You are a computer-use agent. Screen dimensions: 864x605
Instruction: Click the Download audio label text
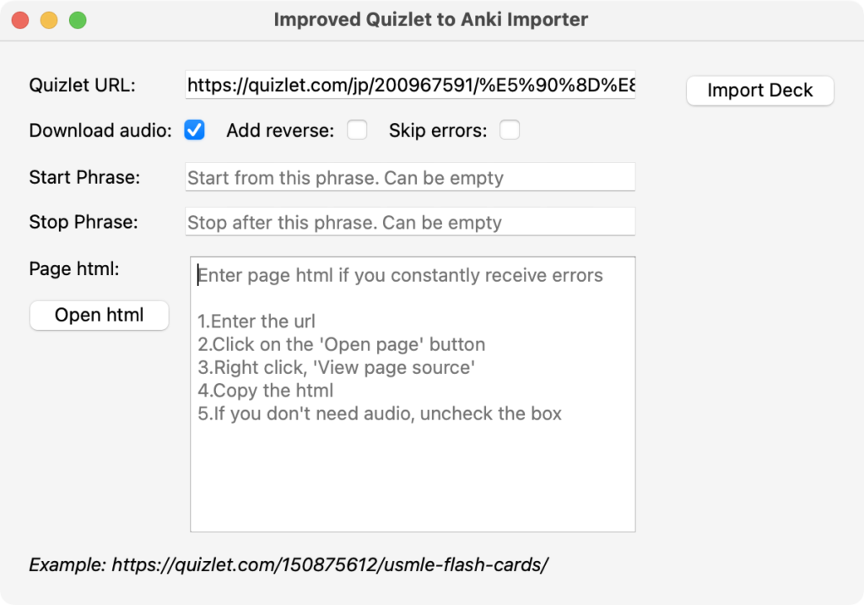(100, 131)
